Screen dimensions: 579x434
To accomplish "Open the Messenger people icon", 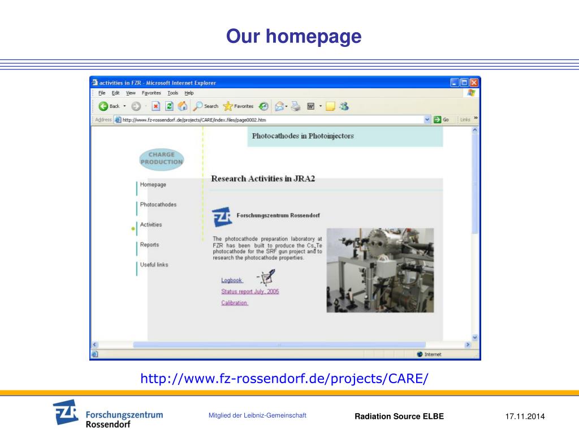I will (344, 106).
